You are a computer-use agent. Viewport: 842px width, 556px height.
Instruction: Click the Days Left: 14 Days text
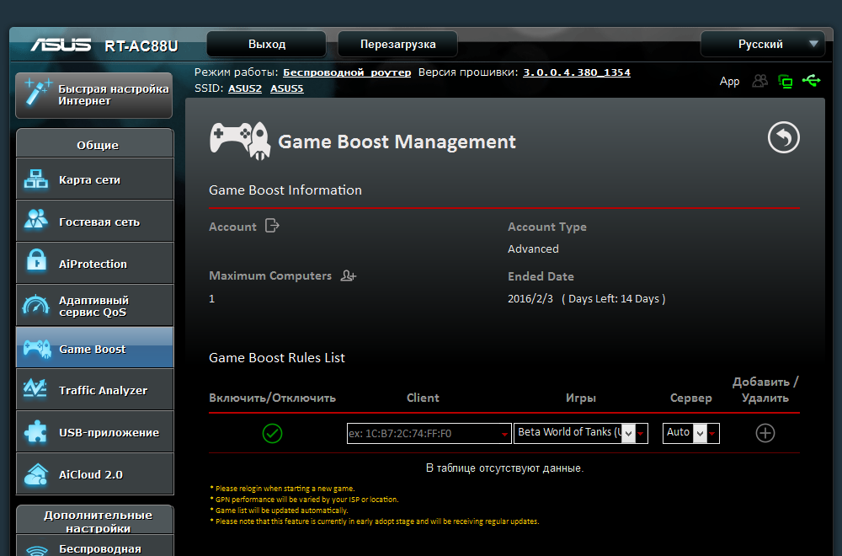point(614,299)
